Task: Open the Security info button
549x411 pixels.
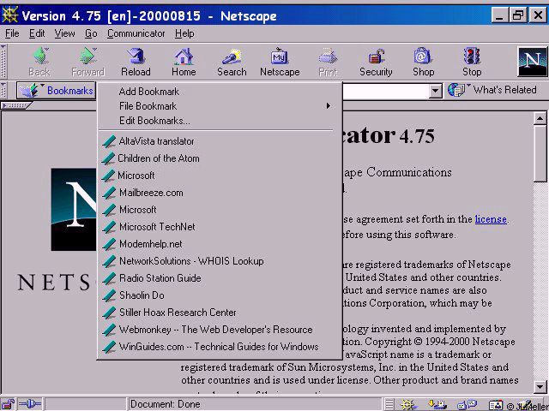Action: (x=376, y=62)
